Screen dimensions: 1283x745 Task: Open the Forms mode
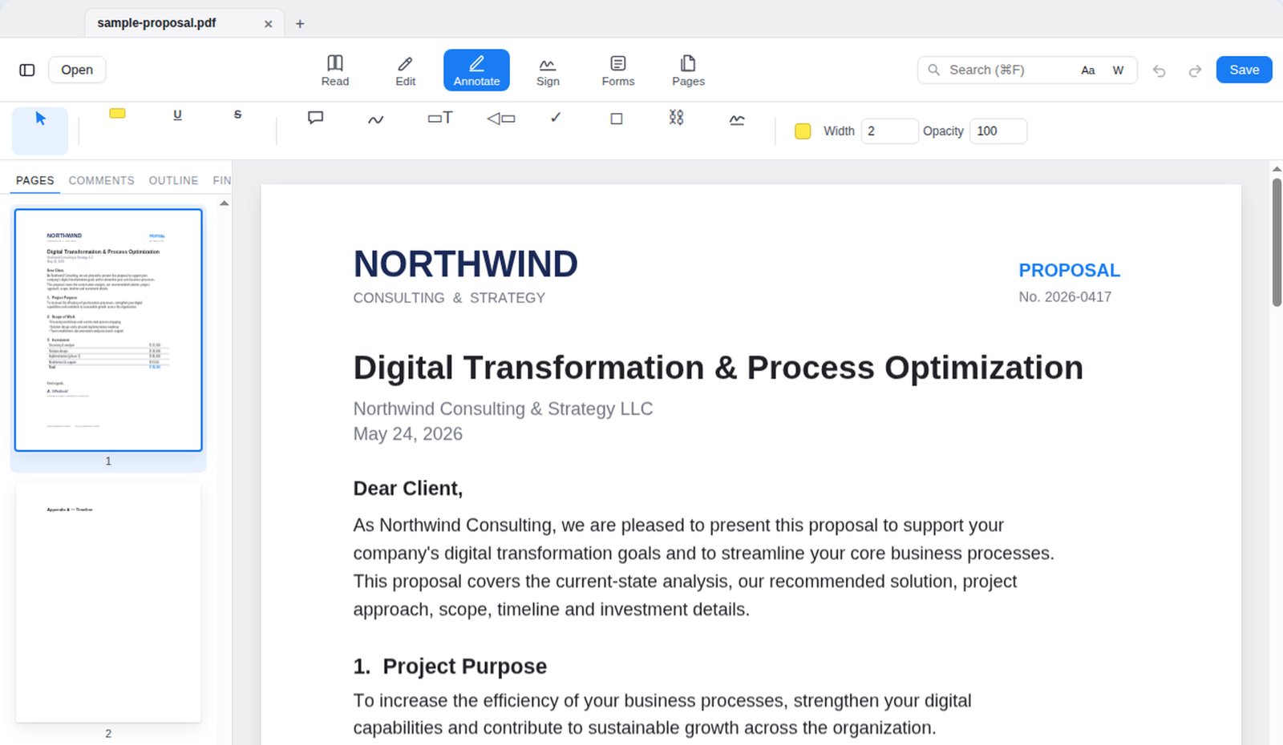tap(618, 70)
